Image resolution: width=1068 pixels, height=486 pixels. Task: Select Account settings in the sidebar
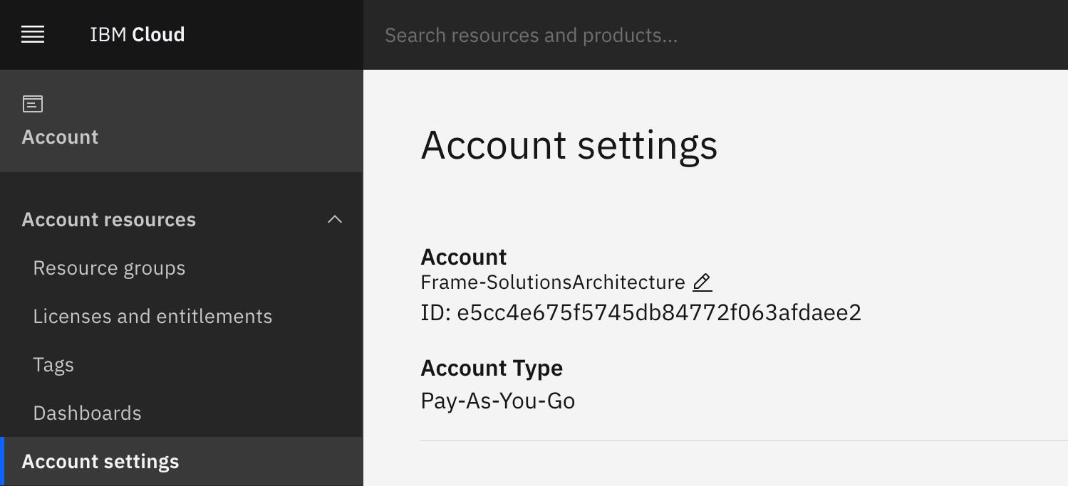click(x=100, y=461)
